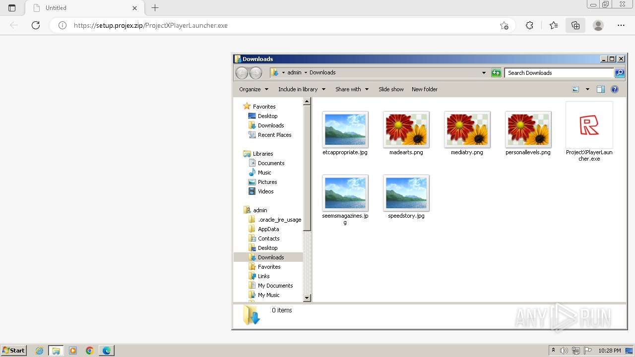Open ProjectXPlayerLauncher.exe file icon
Image resolution: width=635 pixels, height=357 pixels.
589,125
